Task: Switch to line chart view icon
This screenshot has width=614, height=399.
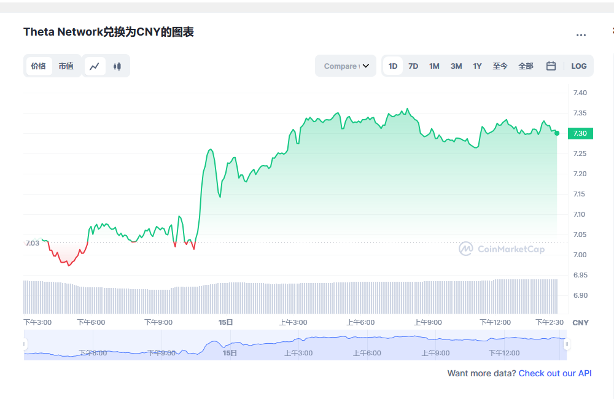Action: (95, 66)
